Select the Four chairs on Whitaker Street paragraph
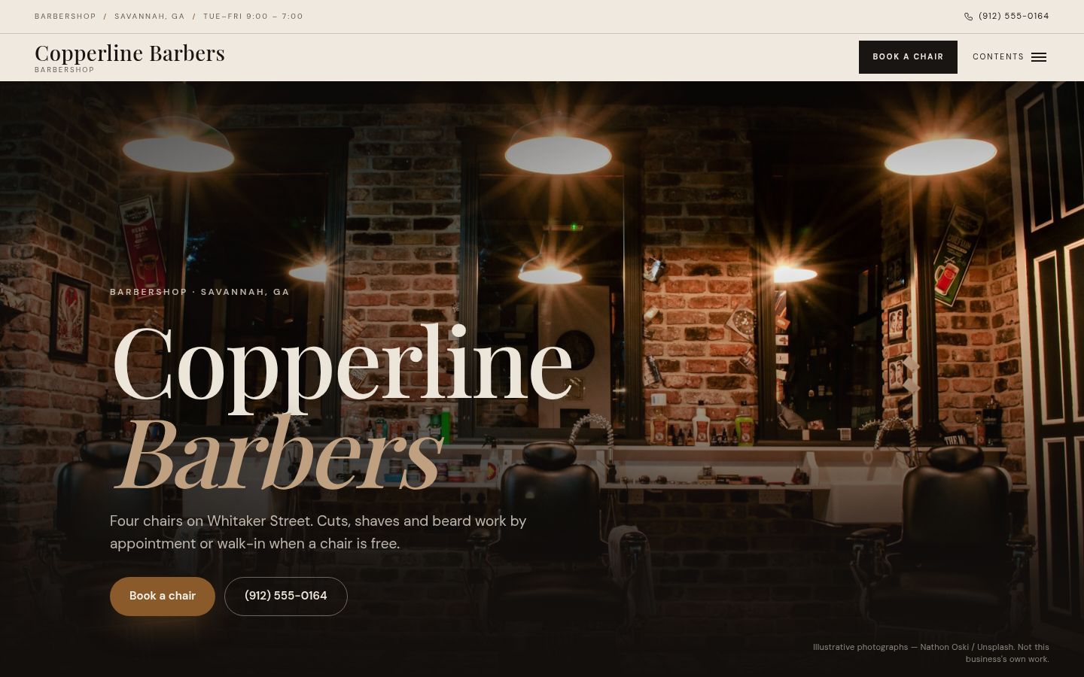The height and width of the screenshot is (677, 1084). [318, 532]
